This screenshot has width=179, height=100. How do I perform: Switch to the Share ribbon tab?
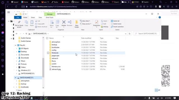point(33,17)
